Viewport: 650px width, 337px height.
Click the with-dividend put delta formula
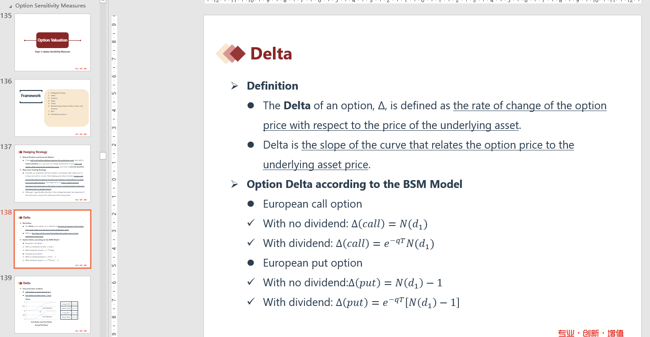(x=397, y=302)
